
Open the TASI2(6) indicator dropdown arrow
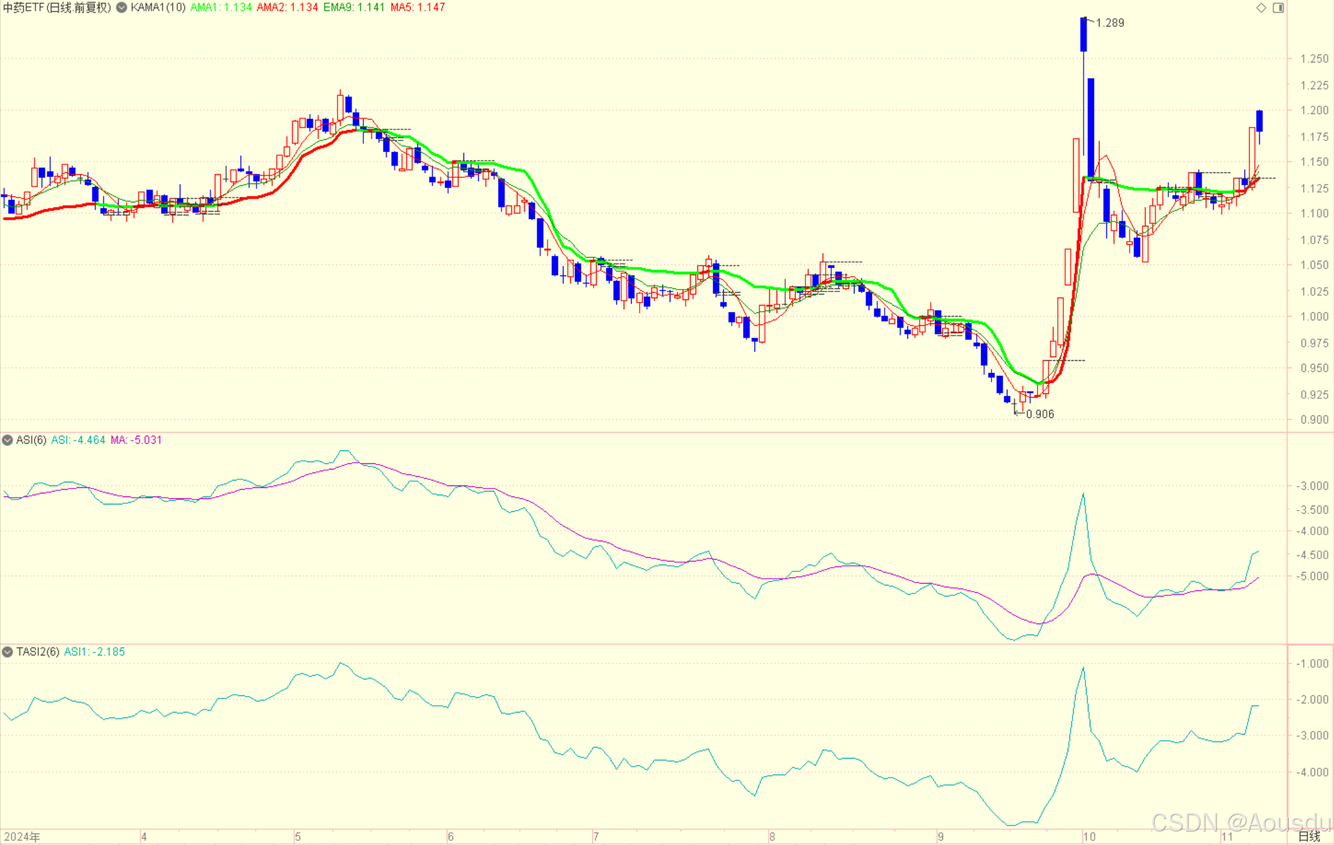click(7, 652)
